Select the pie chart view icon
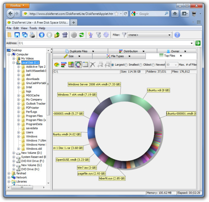Viewport: 209px width, 202px height. pos(57,65)
